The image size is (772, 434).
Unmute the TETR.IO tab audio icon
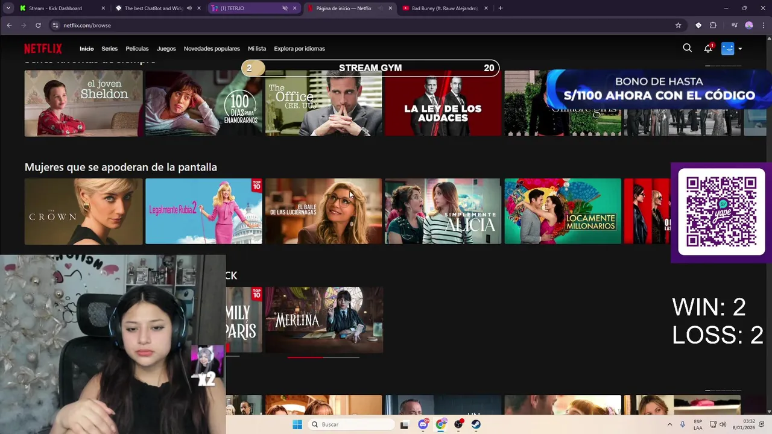tap(285, 8)
